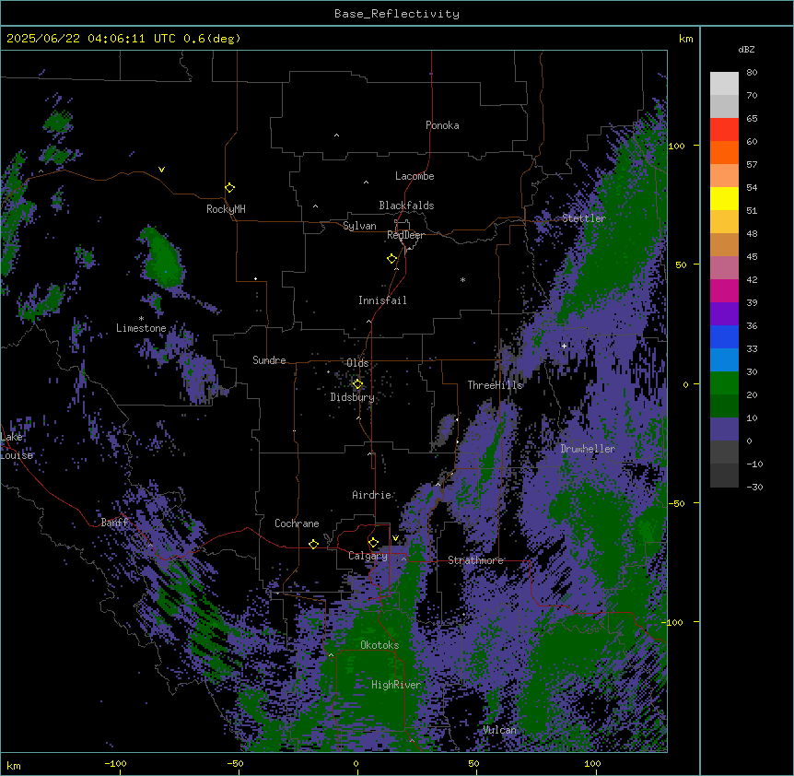Select the gold 51 dBZ legend swatch
The width and height of the screenshot is (794, 776).
click(724, 222)
